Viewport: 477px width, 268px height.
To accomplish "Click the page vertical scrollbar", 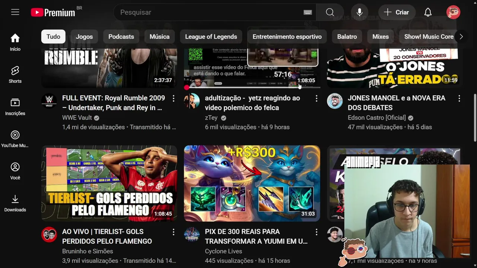I will click(x=475, y=118).
